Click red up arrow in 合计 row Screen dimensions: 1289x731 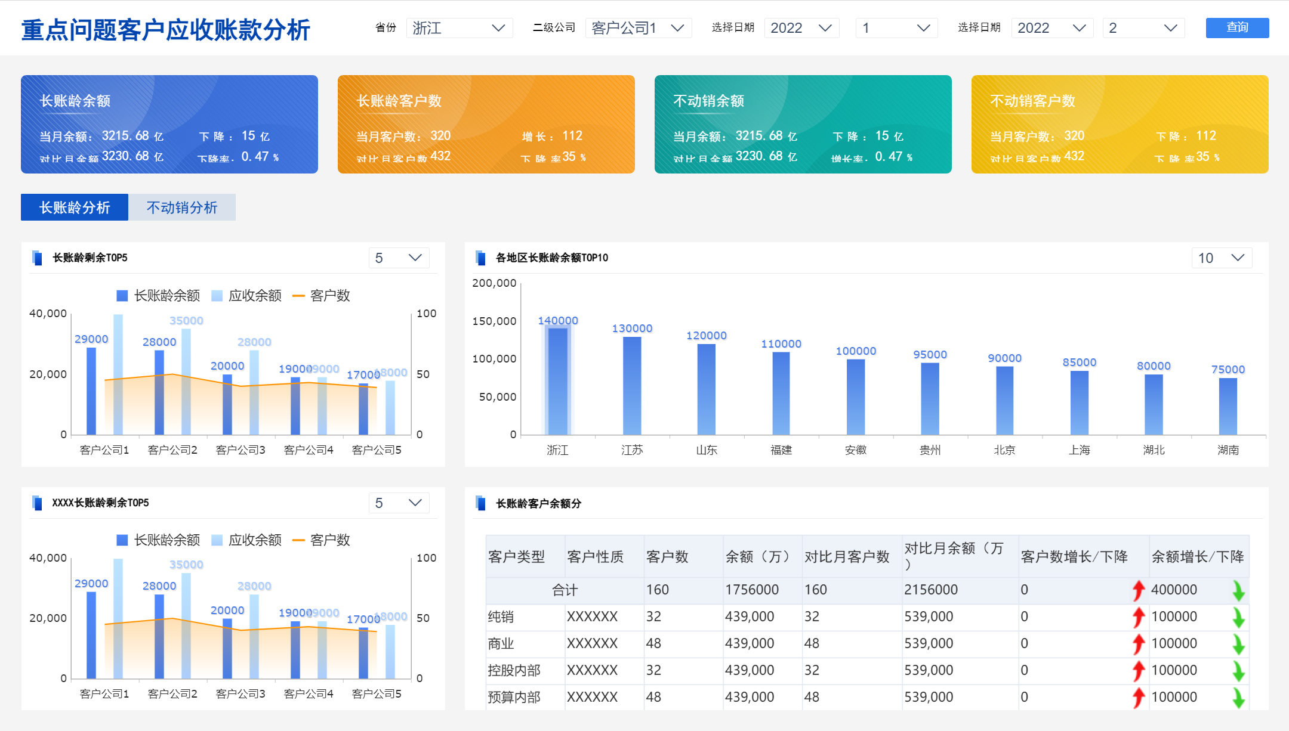point(1138,590)
